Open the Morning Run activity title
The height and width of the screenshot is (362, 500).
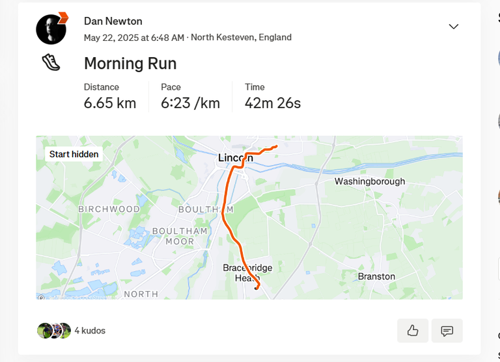[130, 63]
